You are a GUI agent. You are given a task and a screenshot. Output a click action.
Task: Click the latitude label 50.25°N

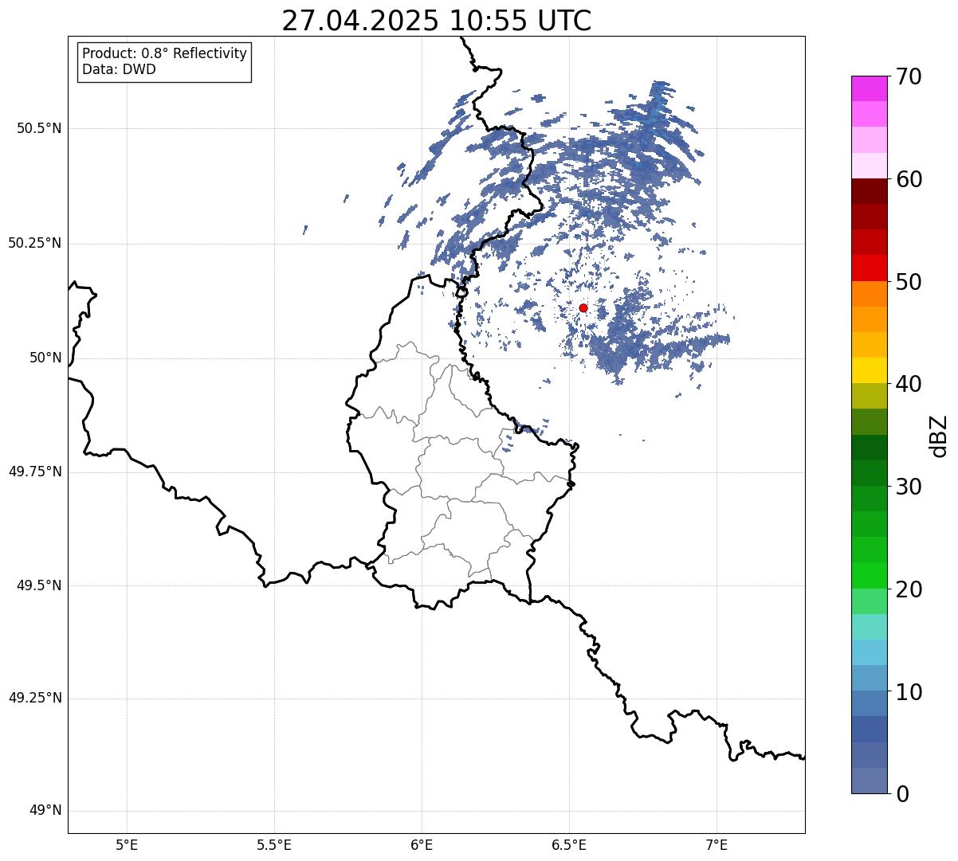tap(35, 243)
